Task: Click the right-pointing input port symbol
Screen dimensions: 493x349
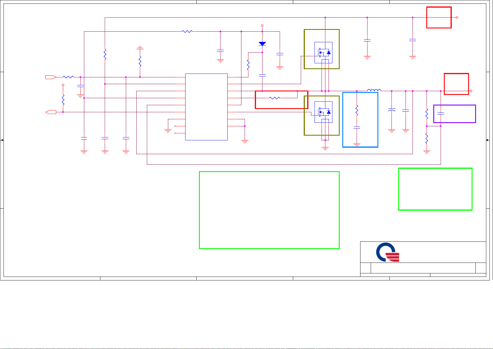Action: 51,77
